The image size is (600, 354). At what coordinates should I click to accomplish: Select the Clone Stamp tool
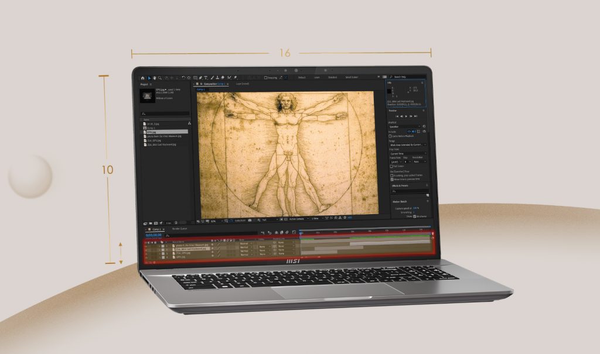pyautogui.click(x=217, y=78)
